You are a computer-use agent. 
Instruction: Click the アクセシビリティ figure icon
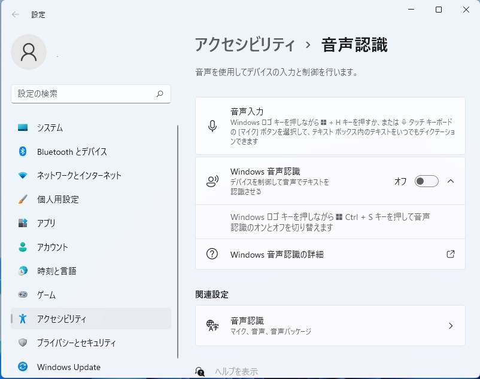point(23,319)
